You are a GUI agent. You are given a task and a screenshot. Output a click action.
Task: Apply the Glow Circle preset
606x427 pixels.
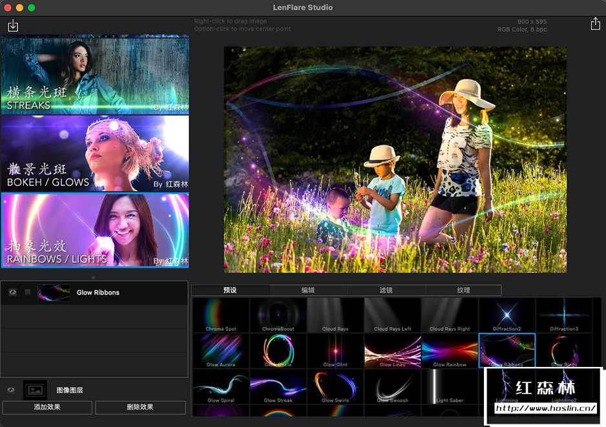tap(278, 351)
